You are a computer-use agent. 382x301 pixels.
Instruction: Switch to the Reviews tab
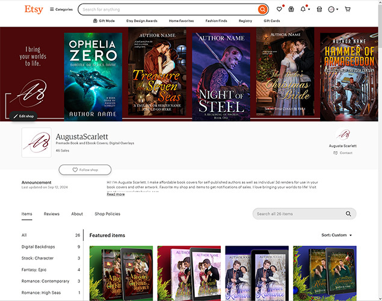click(x=52, y=214)
